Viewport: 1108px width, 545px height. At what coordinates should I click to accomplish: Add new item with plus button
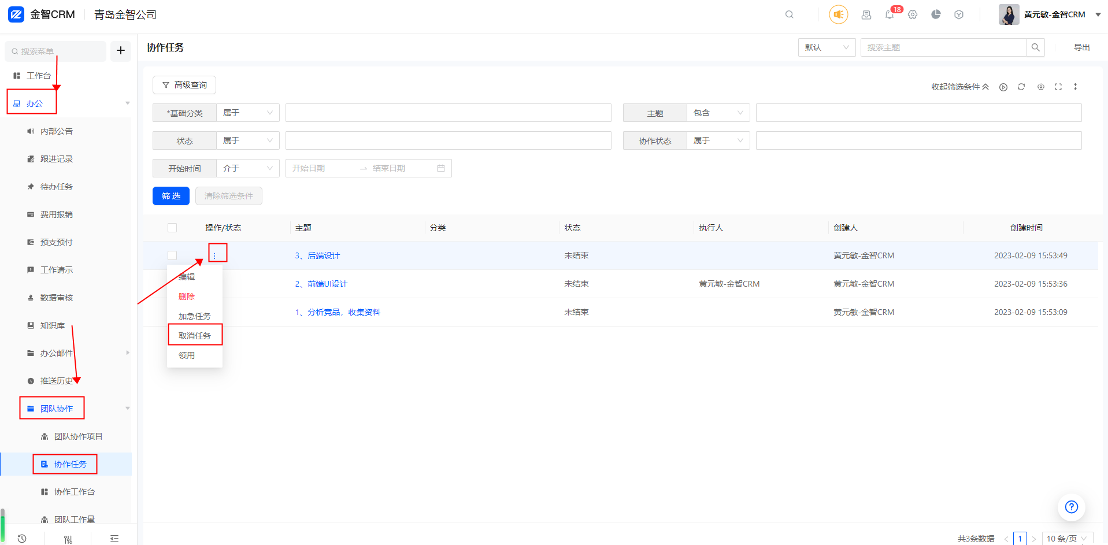tap(121, 51)
